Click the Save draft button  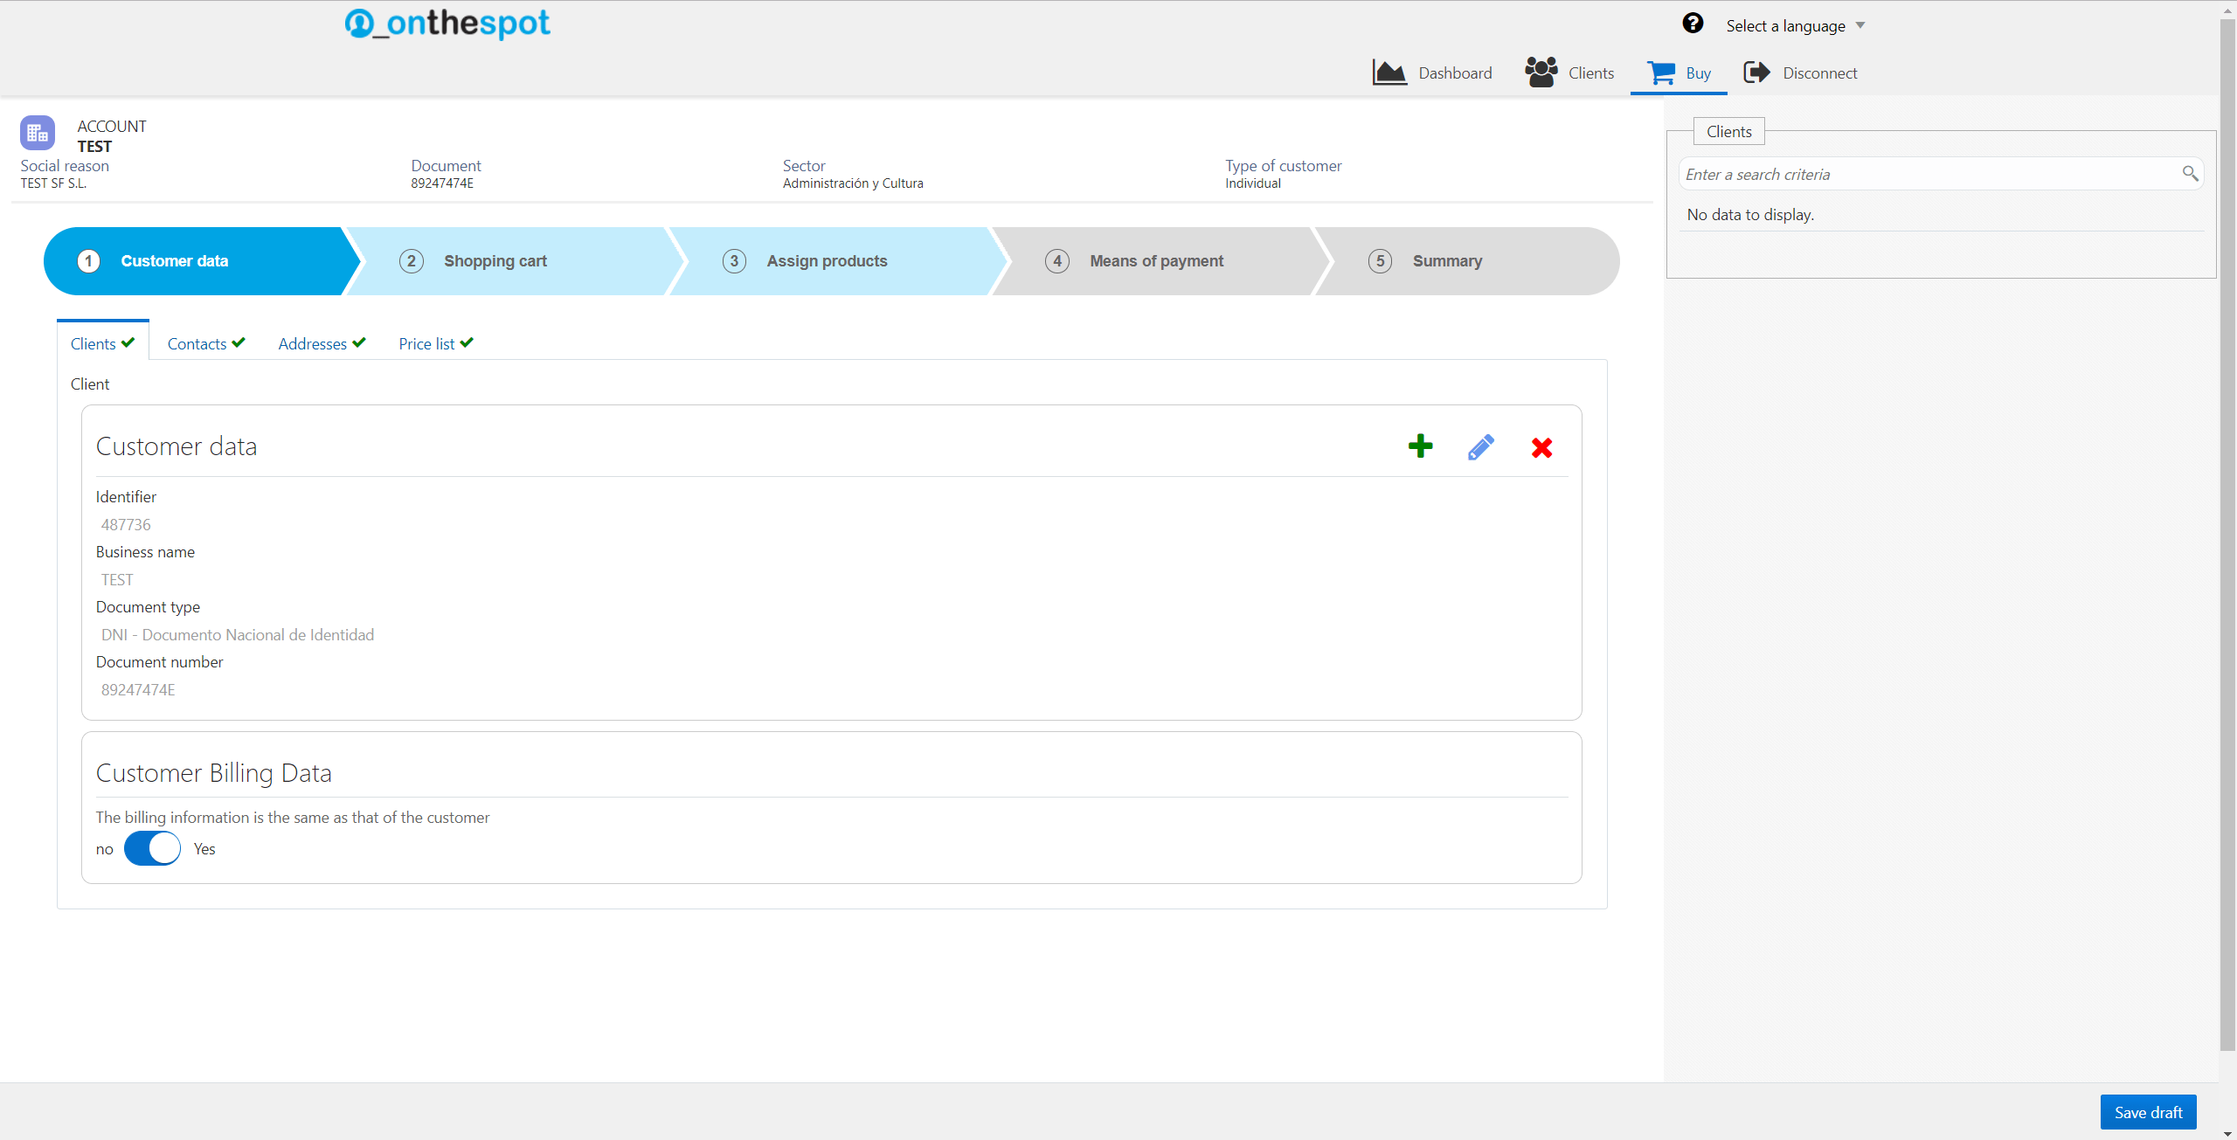[x=2147, y=1112]
